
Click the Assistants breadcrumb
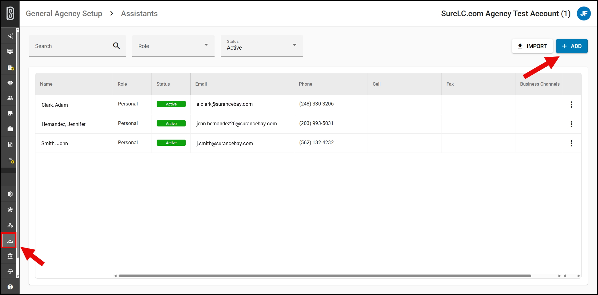pyautogui.click(x=139, y=14)
